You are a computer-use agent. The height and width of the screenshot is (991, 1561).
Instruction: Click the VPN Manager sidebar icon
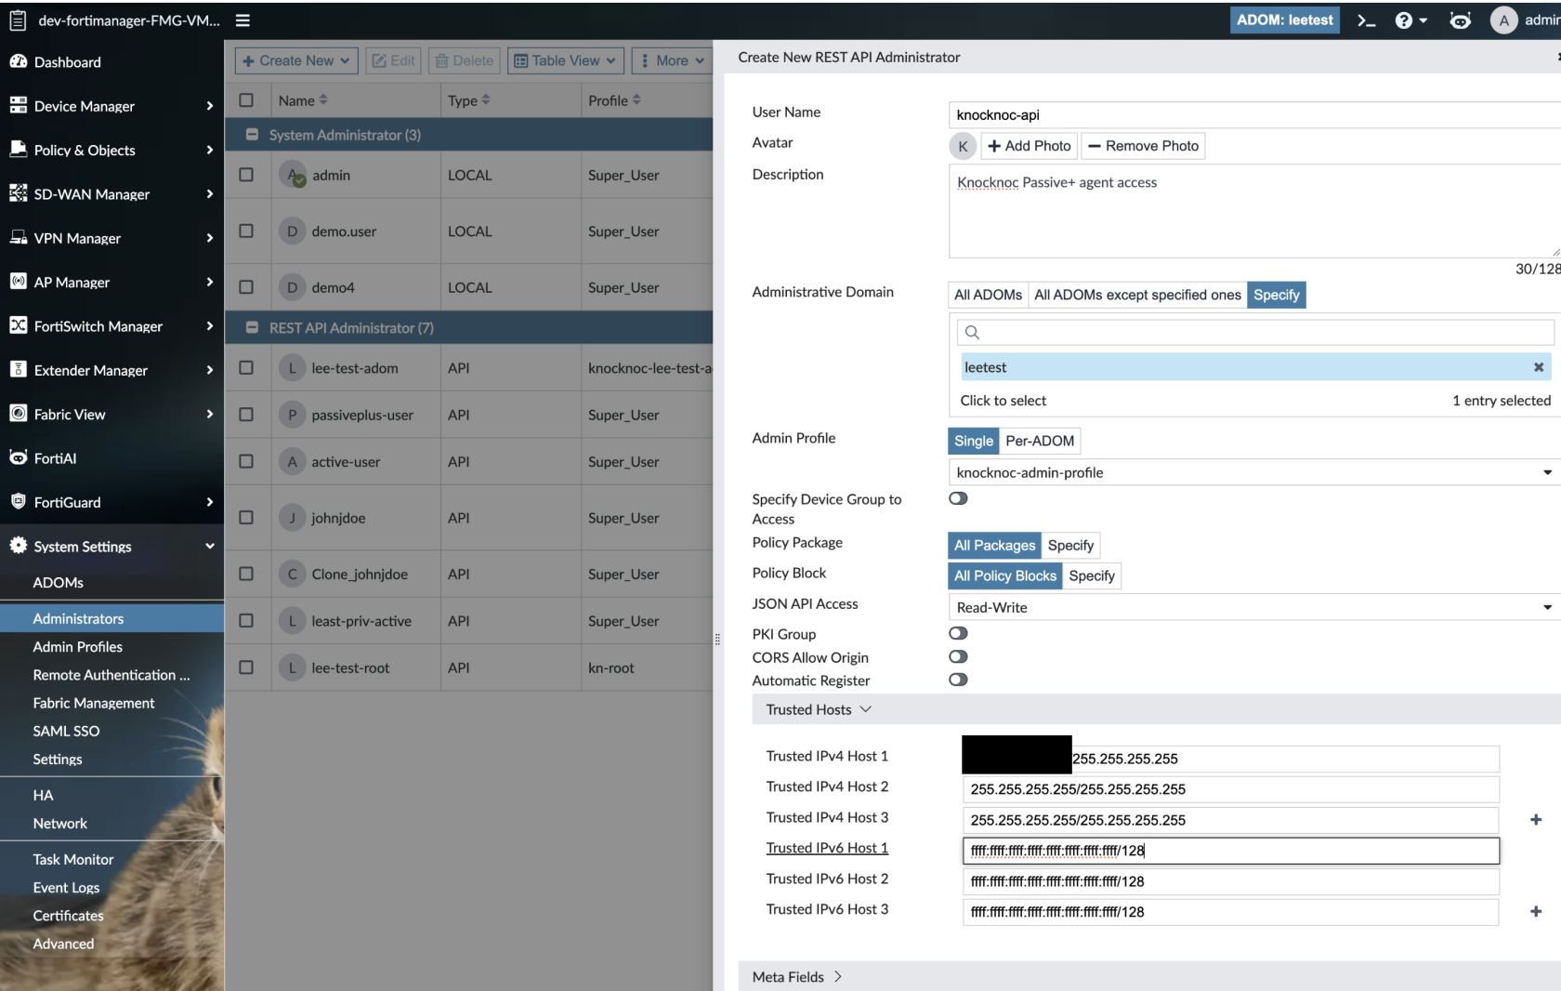[19, 237]
